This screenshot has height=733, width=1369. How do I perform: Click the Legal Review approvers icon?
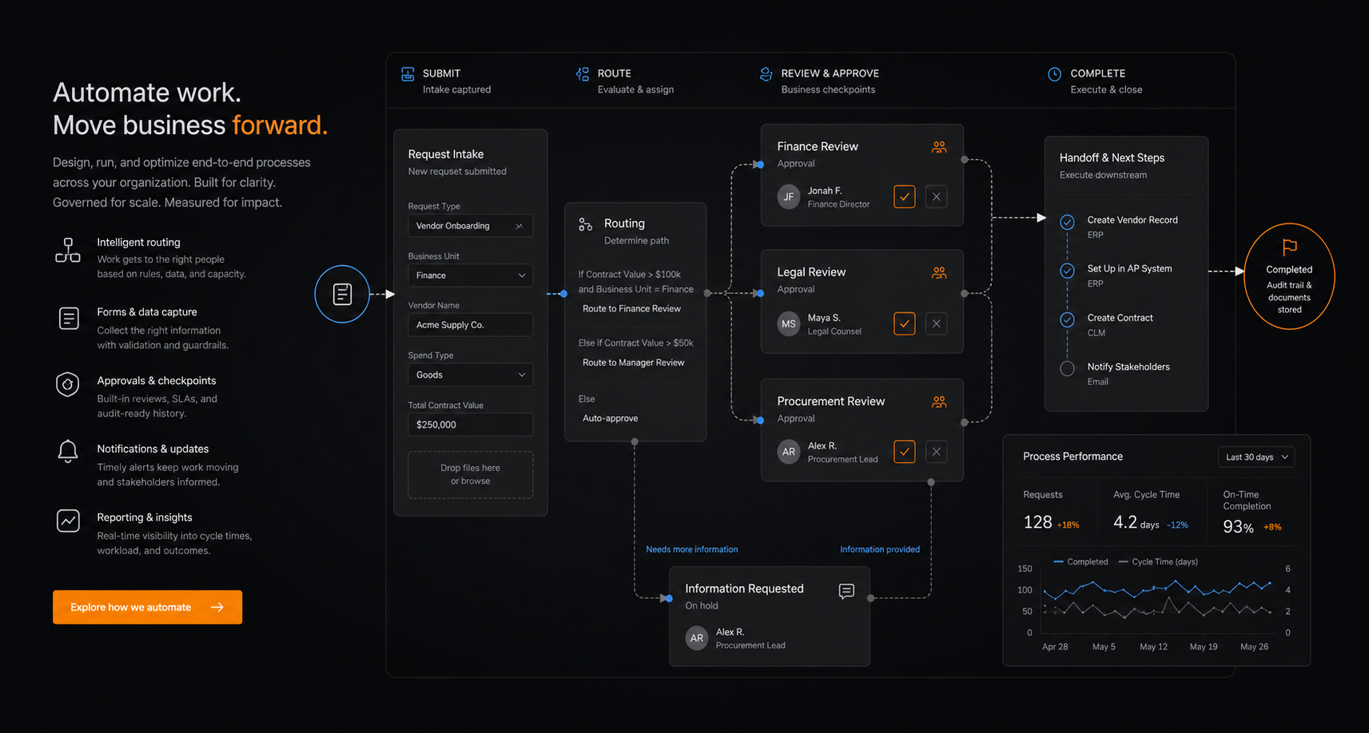point(939,272)
